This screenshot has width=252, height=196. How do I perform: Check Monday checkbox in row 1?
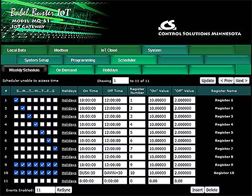point(23,100)
